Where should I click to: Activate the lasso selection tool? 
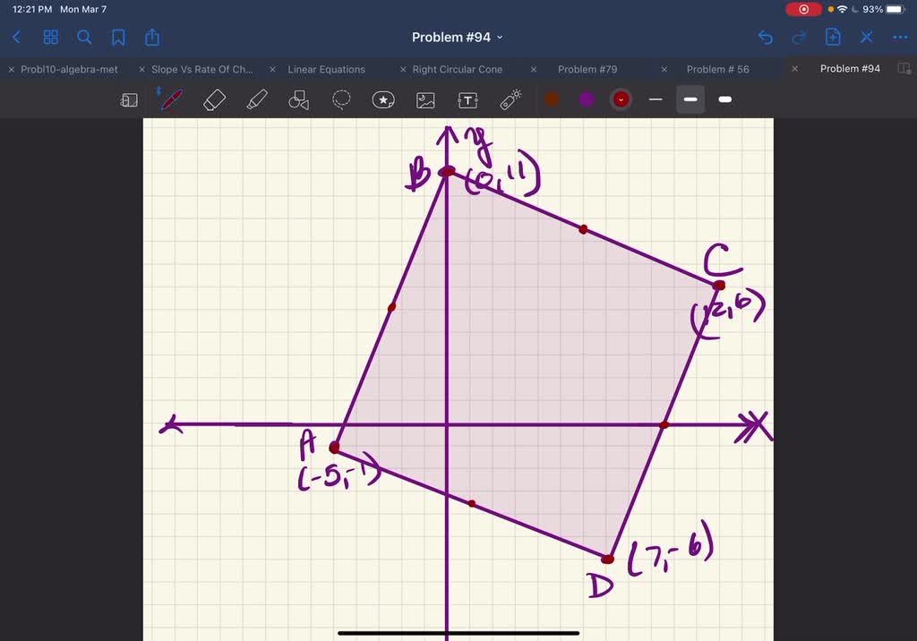point(341,99)
